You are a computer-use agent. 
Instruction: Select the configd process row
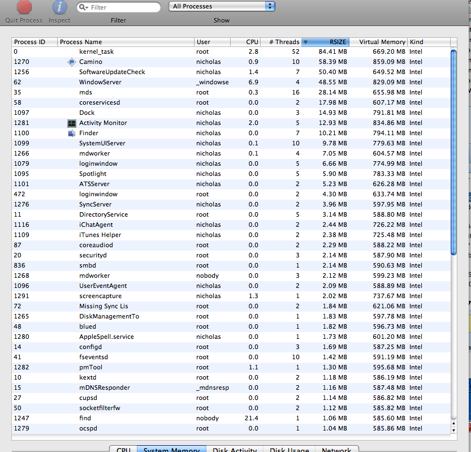click(231, 347)
